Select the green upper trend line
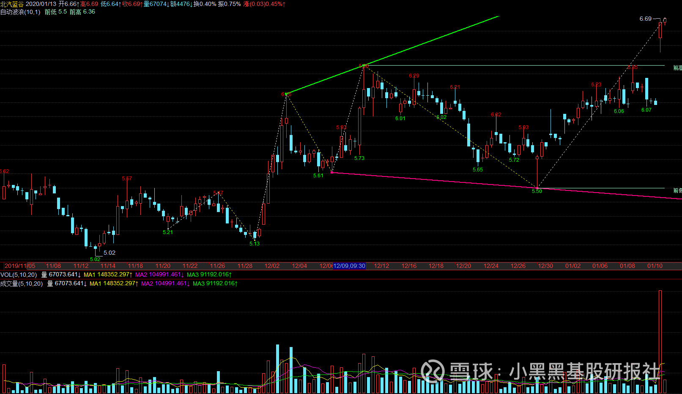Viewport: 682px width, 394px height. (x=392, y=55)
